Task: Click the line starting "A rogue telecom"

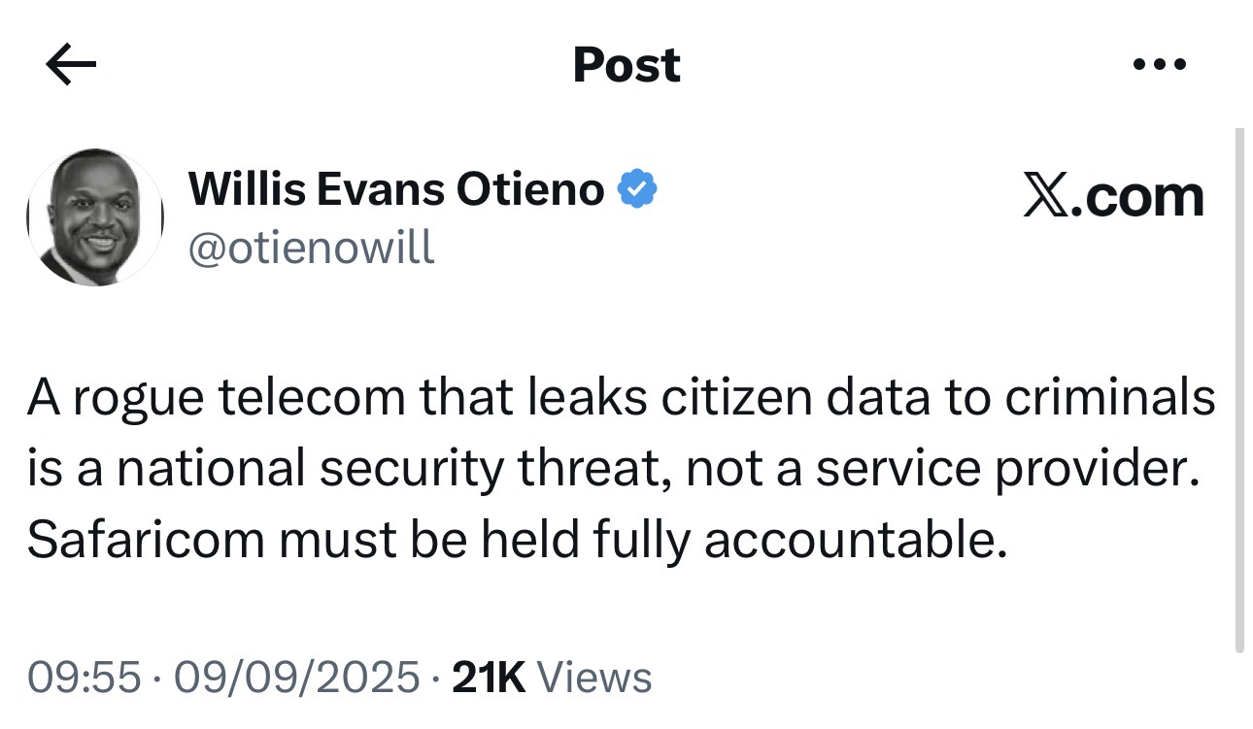Action: pos(622,398)
